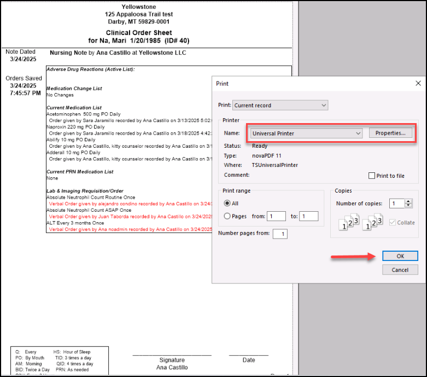The height and width of the screenshot is (377, 427).
Task: Click the Number of copies field
Action: 396,204
